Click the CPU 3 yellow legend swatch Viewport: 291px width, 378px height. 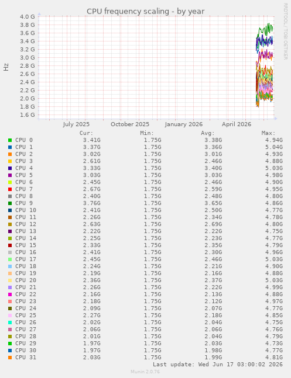coord(10,161)
